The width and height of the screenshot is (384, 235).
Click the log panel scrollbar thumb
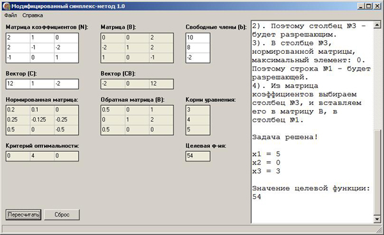pyautogui.click(x=377, y=172)
